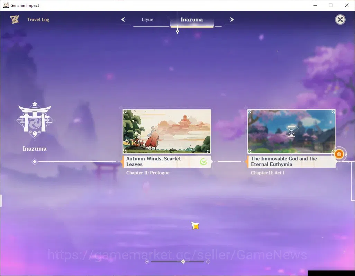
Task: Select Autumn Winds, Scarlet Leaves title
Action: tap(154, 161)
